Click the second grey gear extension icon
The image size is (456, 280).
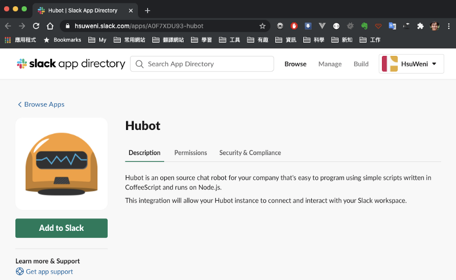coord(351,26)
